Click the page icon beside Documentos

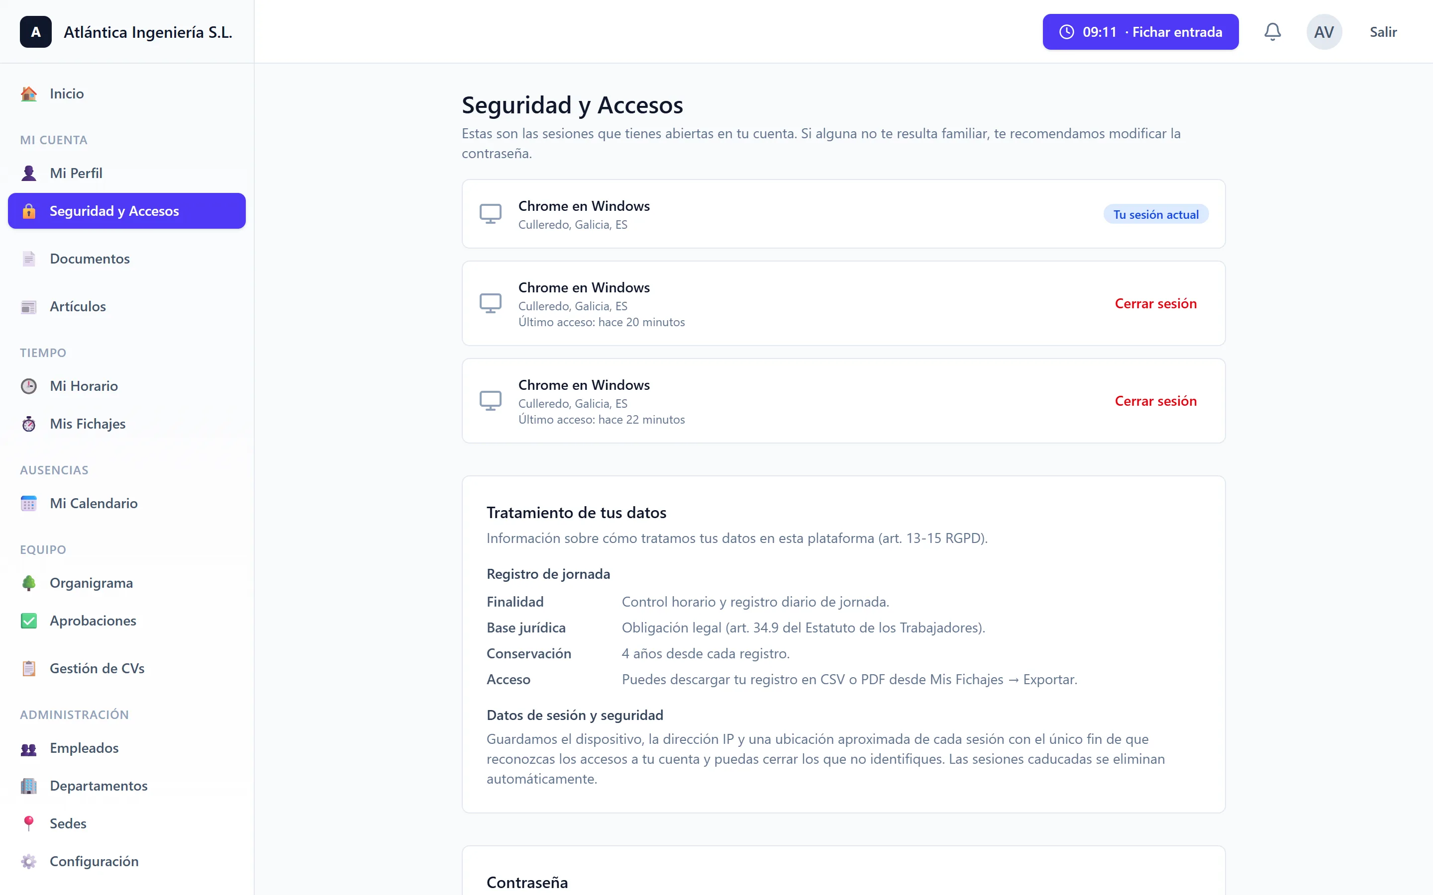coord(28,259)
